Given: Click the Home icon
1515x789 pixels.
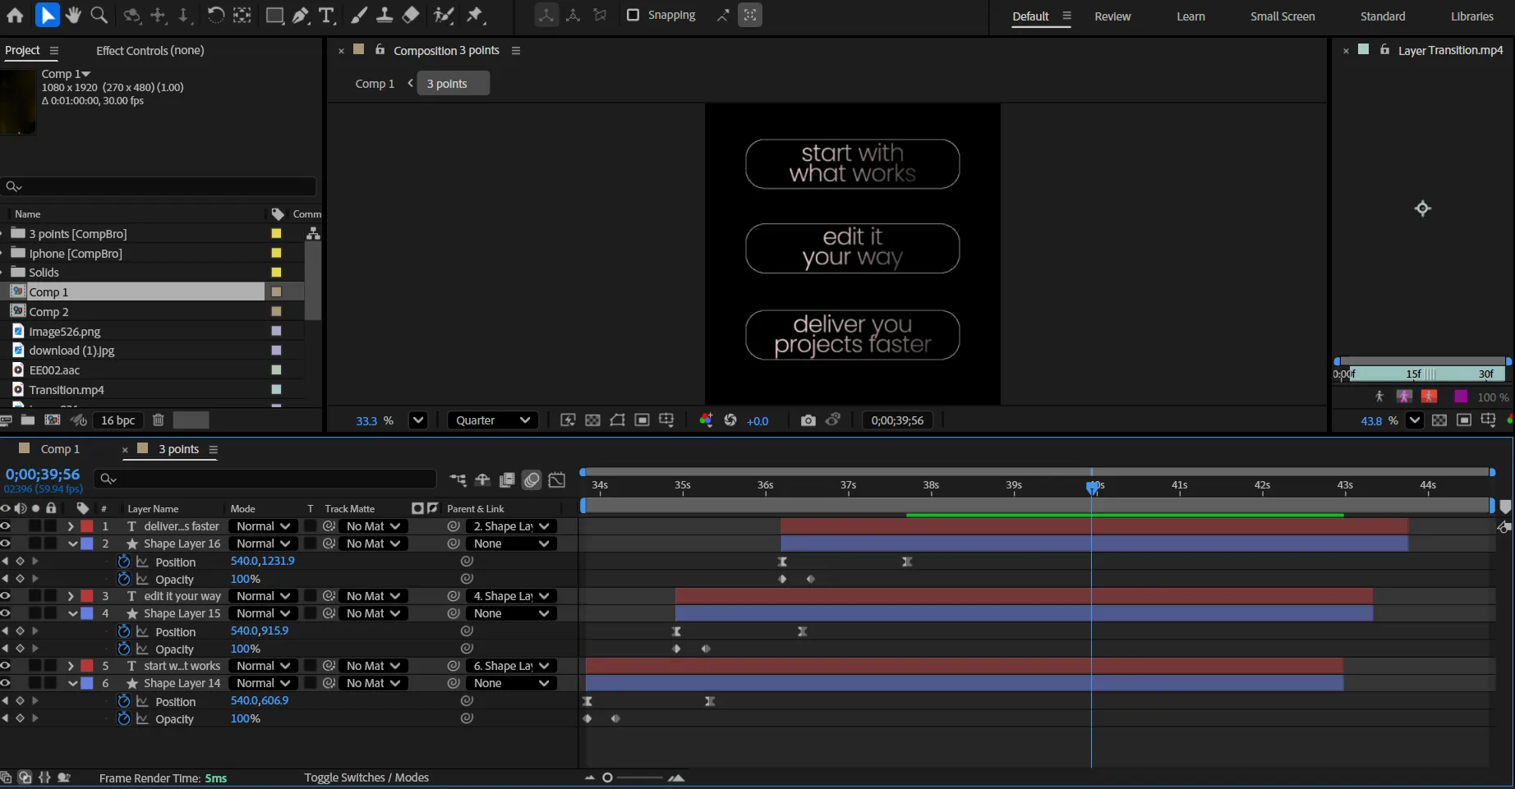Looking at the screenshot, I should (15, 15).
